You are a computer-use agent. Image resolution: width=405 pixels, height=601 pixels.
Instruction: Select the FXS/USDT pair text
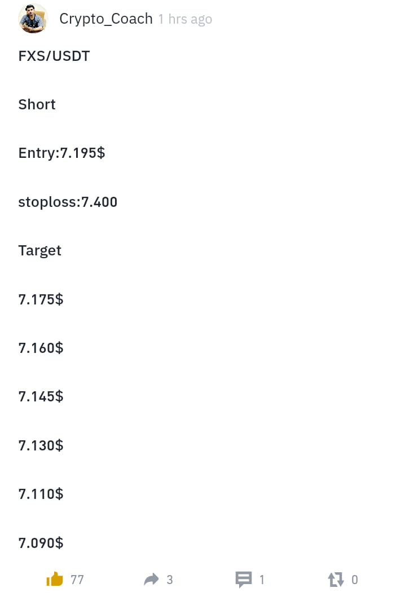(54, 56)
